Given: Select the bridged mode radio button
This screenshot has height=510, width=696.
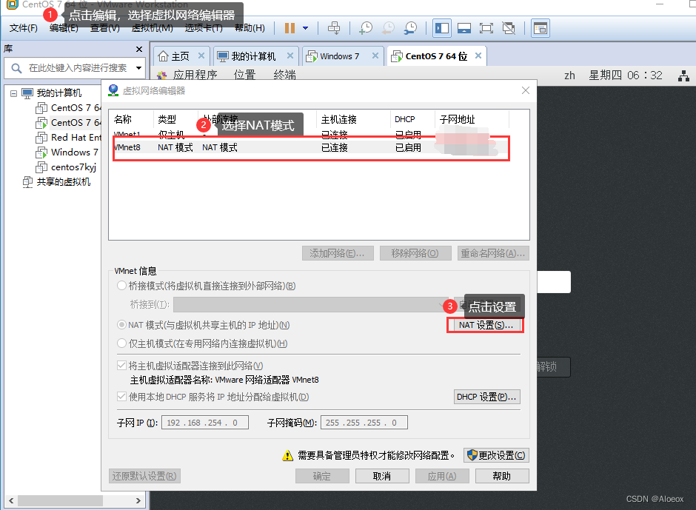Looking at the screenshot, I should tap(121, 286).
